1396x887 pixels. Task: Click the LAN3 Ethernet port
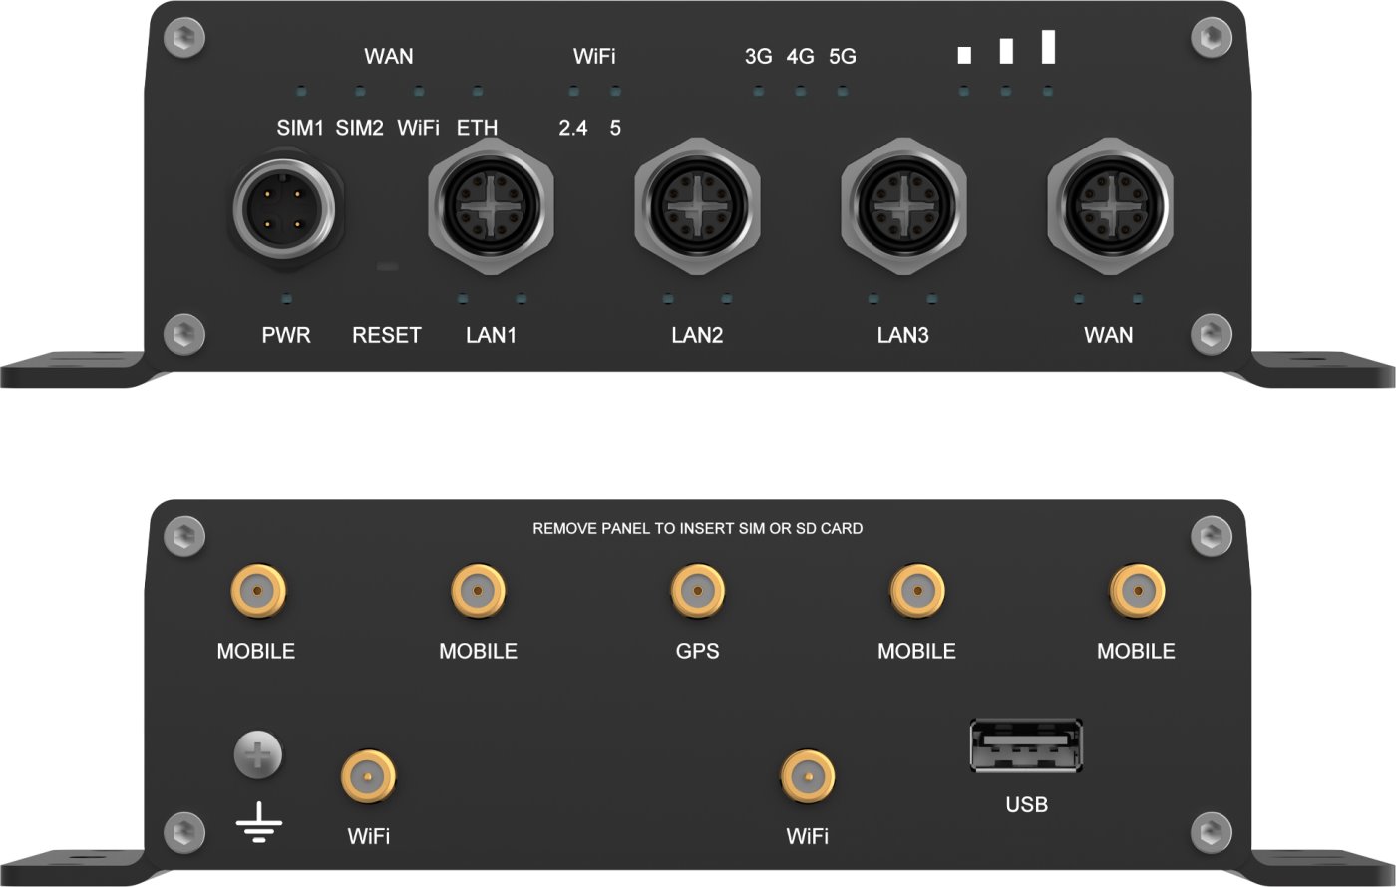coord(903,207)
